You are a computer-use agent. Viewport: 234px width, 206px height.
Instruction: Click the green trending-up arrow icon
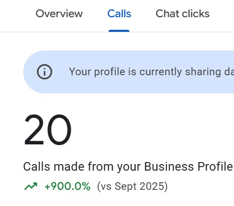point(31,186)
